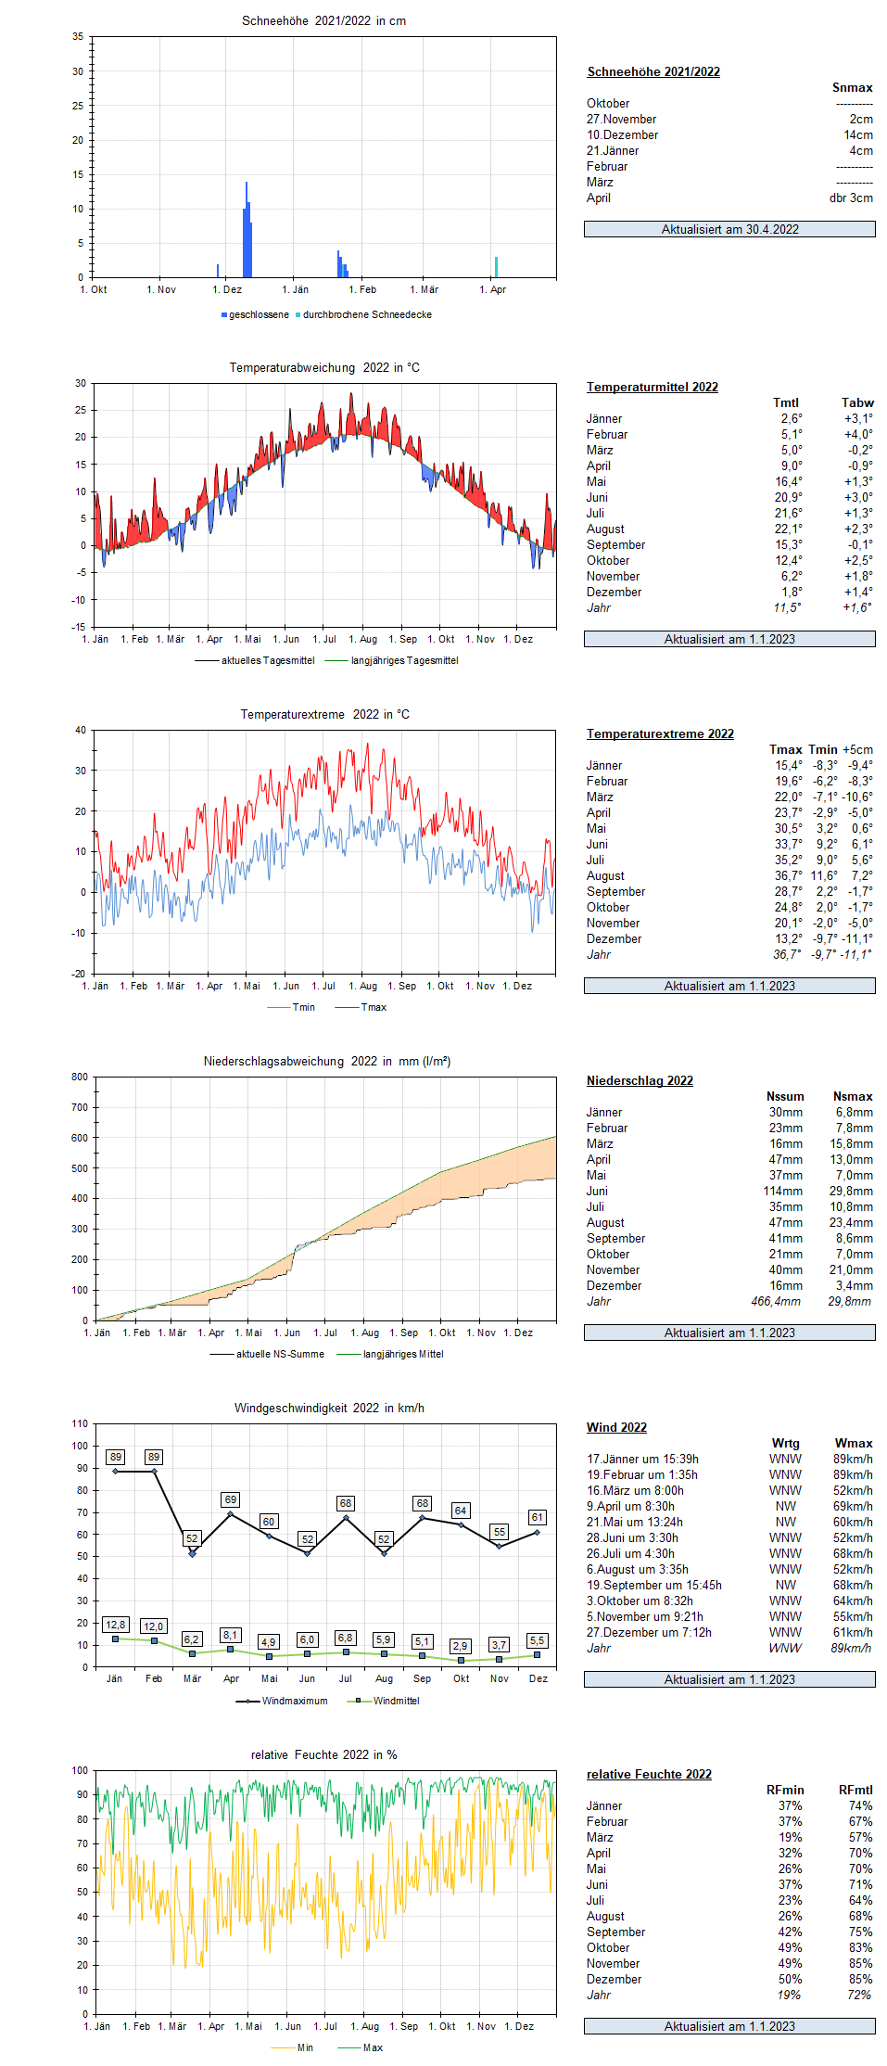Click the 'Tmax' legend entry
887x2066 pixels.
(361, 1007)
